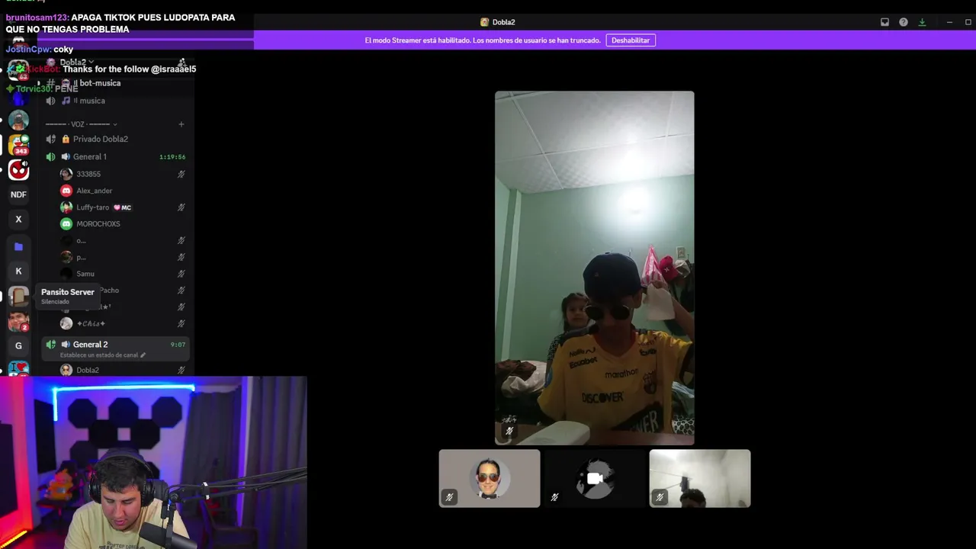Open the Pansito Server icon
976x549 pixels.
(x=18, y=296)
